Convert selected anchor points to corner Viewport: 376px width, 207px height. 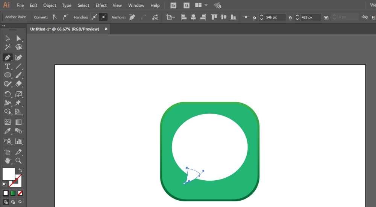(x=55, y=17)
